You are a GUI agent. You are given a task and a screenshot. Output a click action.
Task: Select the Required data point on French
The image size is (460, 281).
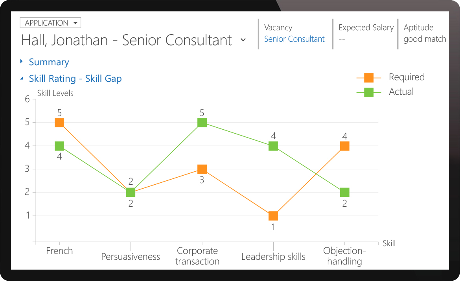[59, 122]
